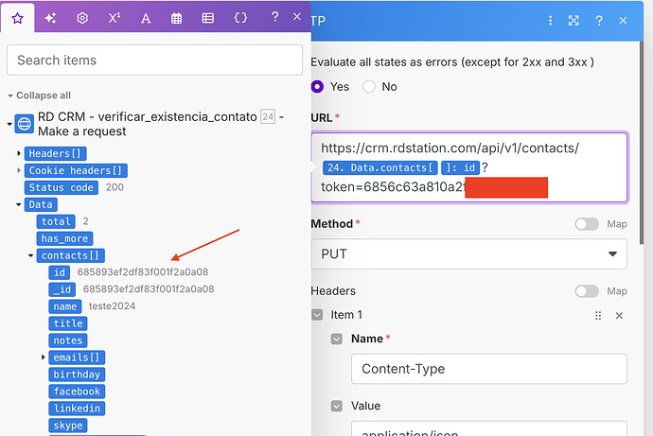
Task: Click the 24. Data.contacts[ ]: id token
Action: 401,167
